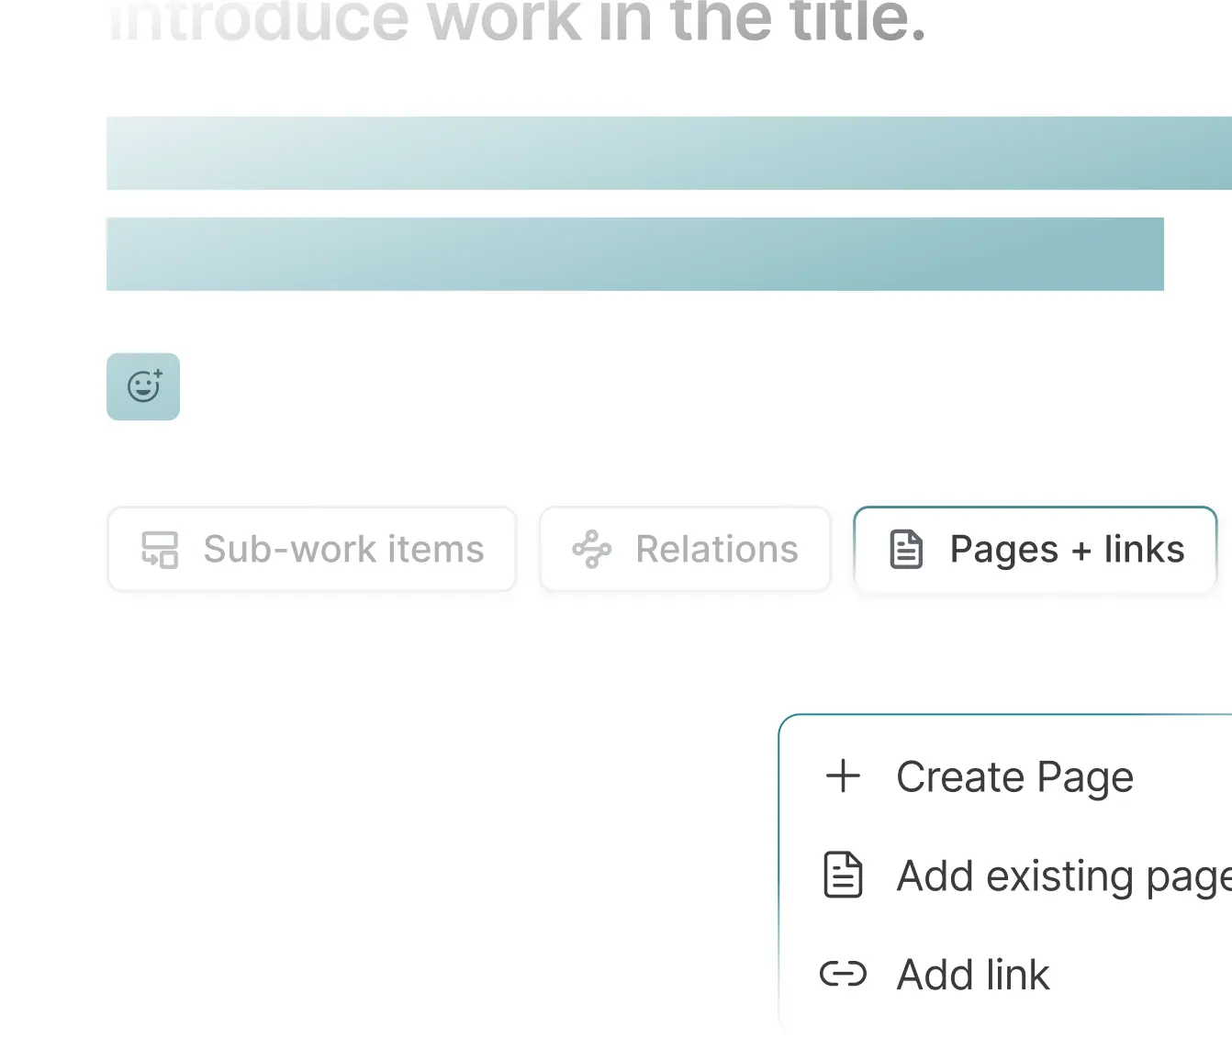The height and width of the screenshot is (1049, 1232).
Task: Open the Sub-work items tab
Action: (311, 550)
